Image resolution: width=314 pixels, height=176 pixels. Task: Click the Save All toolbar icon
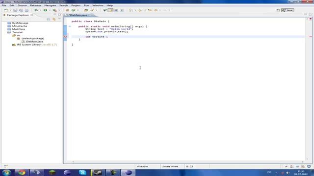click(x=21, y=10)
